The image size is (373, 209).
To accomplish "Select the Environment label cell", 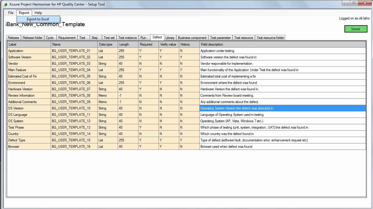I will click(x=29, y=83).
